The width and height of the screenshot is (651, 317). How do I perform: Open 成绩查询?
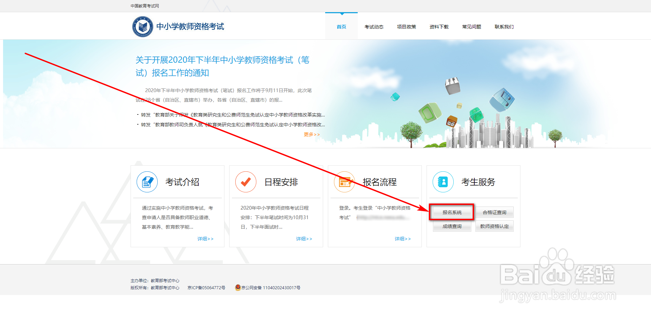pyautogui.click(x=452, y=226)
